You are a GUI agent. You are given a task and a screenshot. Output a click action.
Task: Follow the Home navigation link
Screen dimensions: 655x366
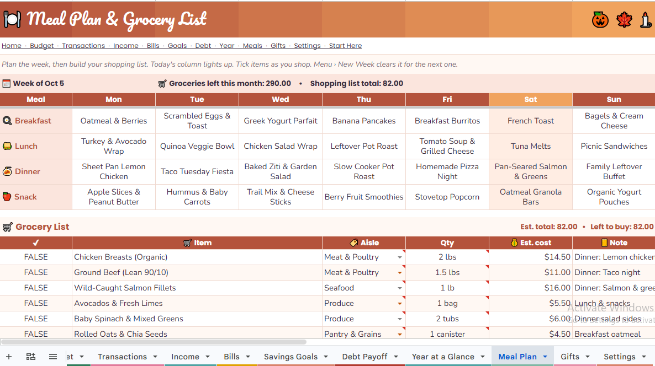point(11,46)
